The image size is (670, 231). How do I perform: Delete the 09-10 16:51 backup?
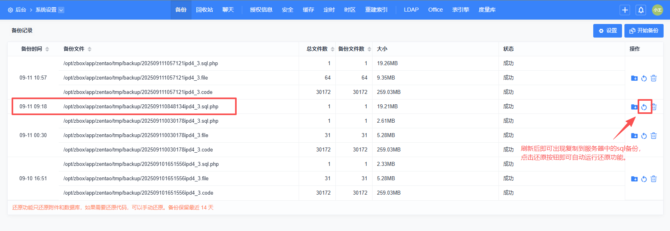tap(654, 179)
